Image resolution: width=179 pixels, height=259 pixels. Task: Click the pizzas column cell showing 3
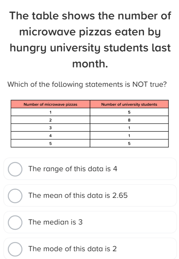click(51, 127)
